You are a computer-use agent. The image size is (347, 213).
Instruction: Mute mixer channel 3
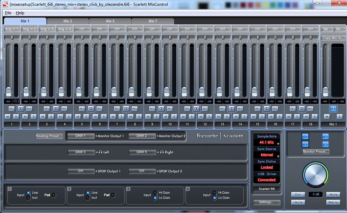(x=43, y=116)
